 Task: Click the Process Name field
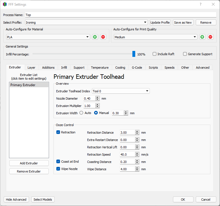(121, 15)
